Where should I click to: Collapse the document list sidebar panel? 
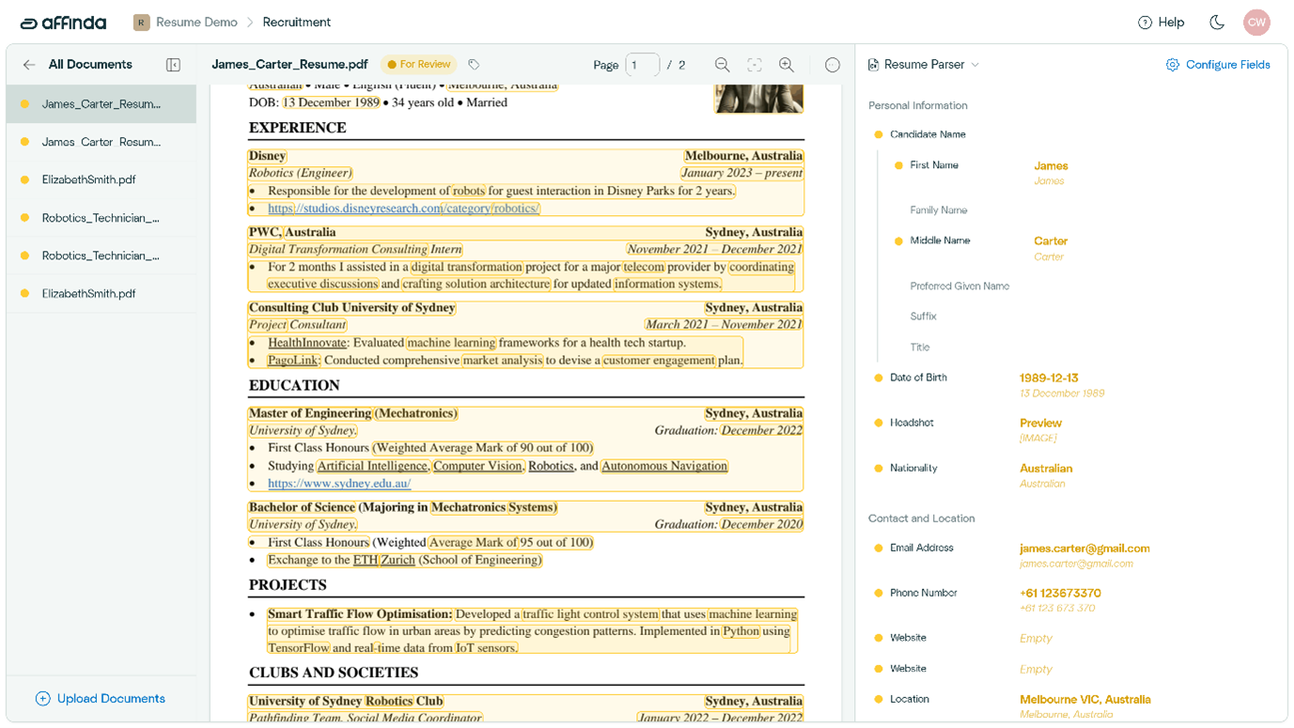173,65
